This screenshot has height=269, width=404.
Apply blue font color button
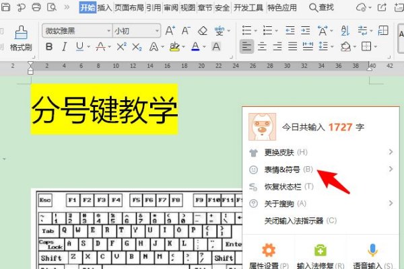[x=195, y=46]
